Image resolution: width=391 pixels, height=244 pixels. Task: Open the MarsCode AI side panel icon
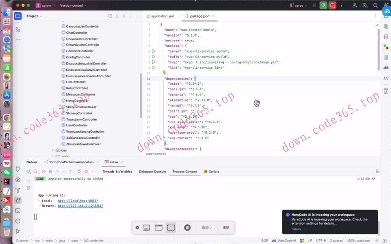pos(386,68)
